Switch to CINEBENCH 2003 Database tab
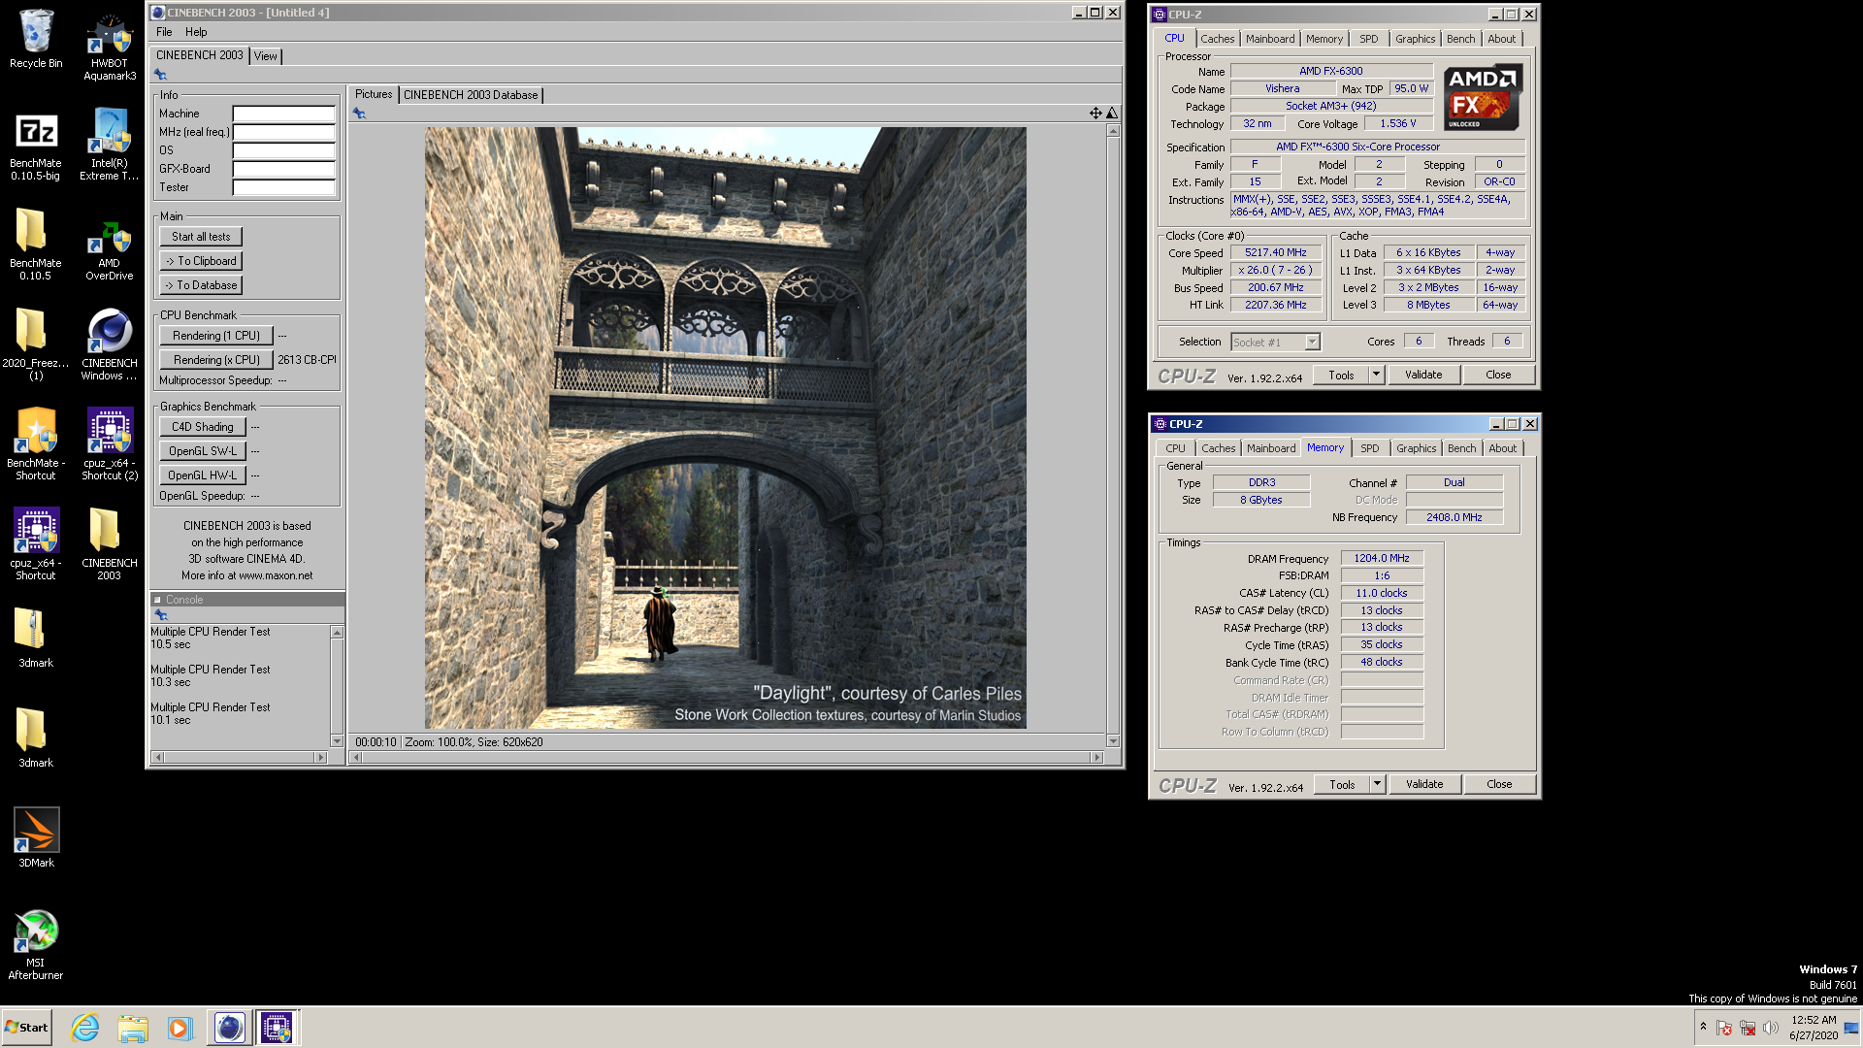Viewport: 1863px width, 1048px height. pyautogui.click(x=471, y=95)
